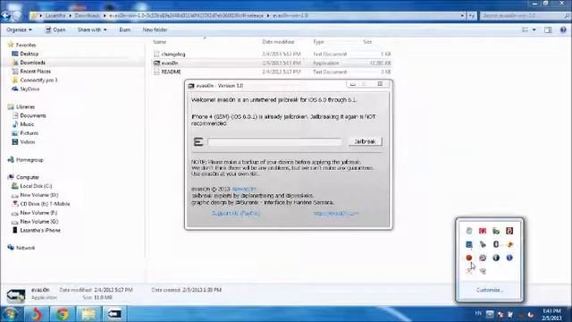Change view using the views icon in toolbar
This screenshot has width=572, height=322.
(525, 30)
